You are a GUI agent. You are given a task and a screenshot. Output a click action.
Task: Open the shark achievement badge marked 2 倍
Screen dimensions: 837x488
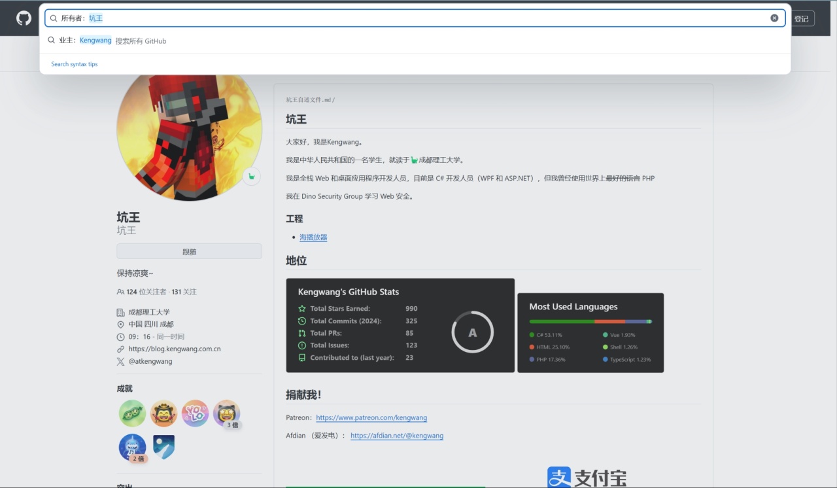[x=132, y=447]
